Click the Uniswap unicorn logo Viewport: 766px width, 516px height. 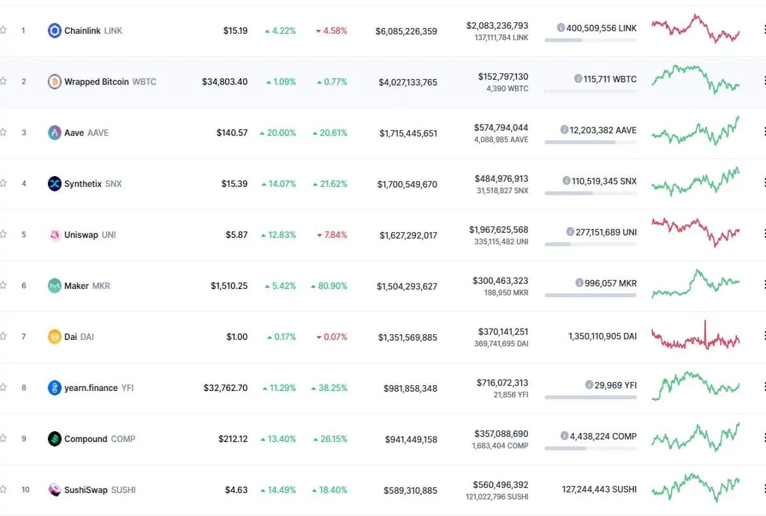54,235
